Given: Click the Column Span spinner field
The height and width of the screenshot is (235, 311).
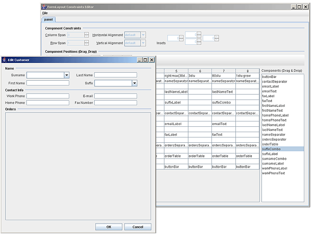Looking at the screenshot, I should coord(76,35).
